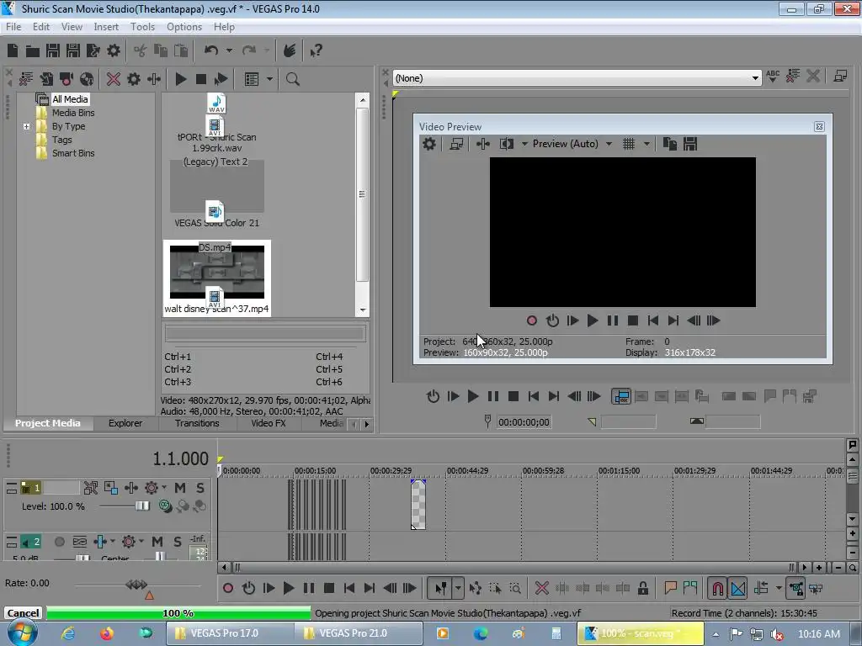Expand the By Type tree node
This screenshot has height=646, width=862.
(x=26, y=126)
